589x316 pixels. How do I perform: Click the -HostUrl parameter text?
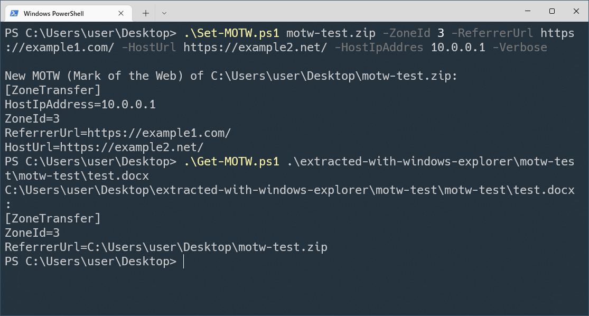coord(149,48)
